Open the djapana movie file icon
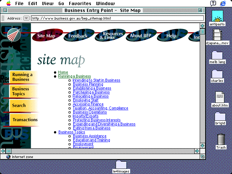 [217, 35]
